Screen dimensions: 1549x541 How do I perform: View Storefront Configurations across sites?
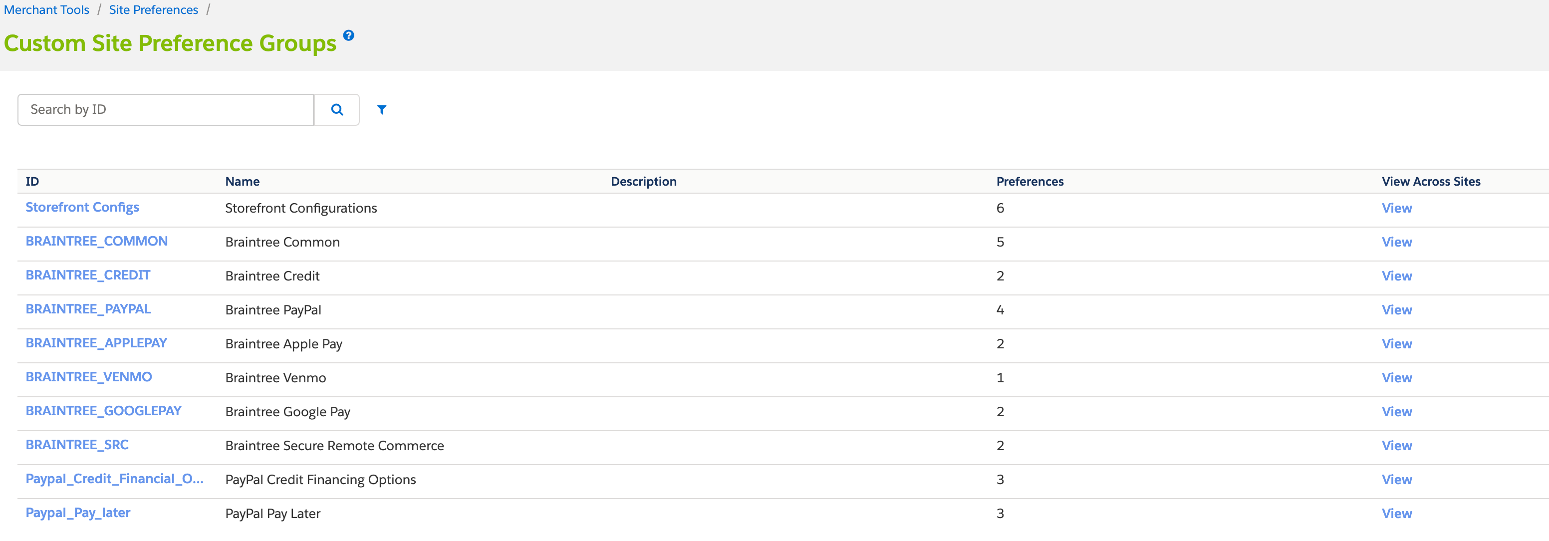pos(1396,208)
